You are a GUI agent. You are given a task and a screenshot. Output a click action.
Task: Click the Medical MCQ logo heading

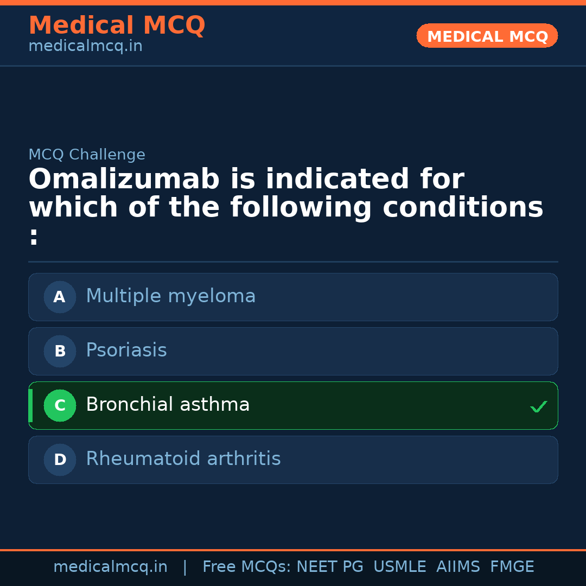(x=117, y=25)
